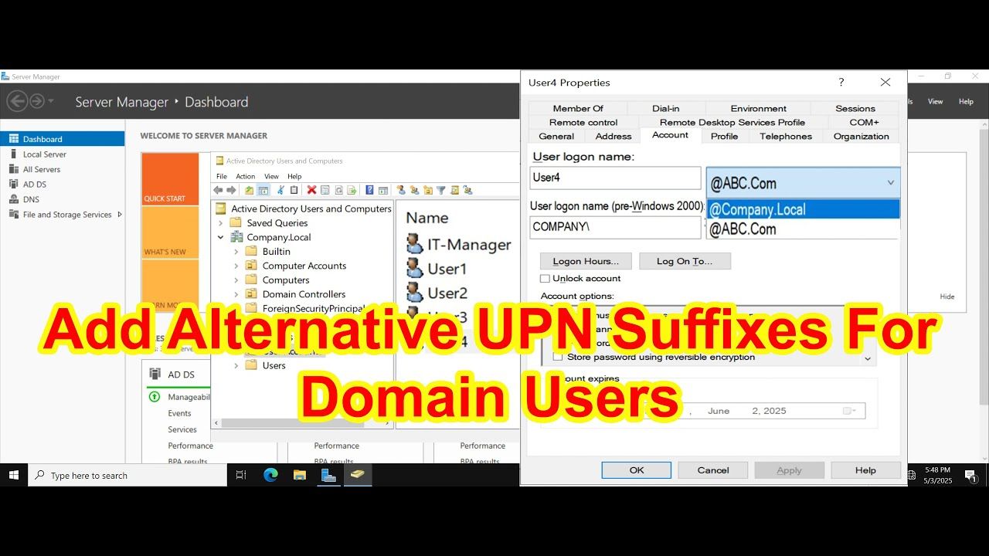Select Domain Controllers in the tree
This screenshot has width=989, height=556.
(x=304, y=294)
